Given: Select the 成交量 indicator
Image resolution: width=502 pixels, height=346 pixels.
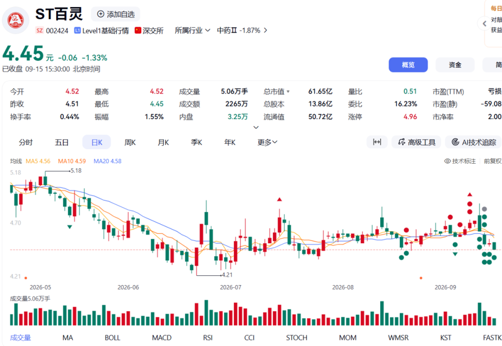Looking at the screenshot, I should [20, 337].
